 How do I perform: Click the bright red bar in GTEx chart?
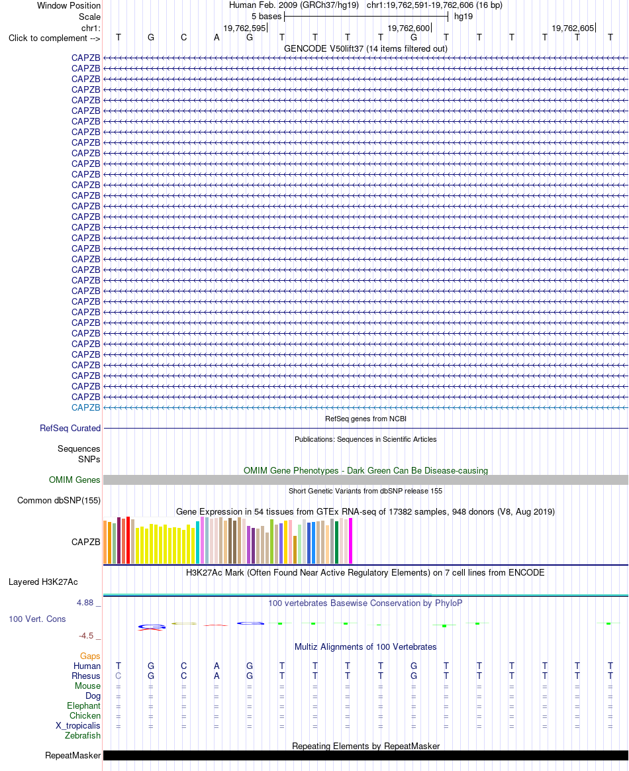click(128, 540)
